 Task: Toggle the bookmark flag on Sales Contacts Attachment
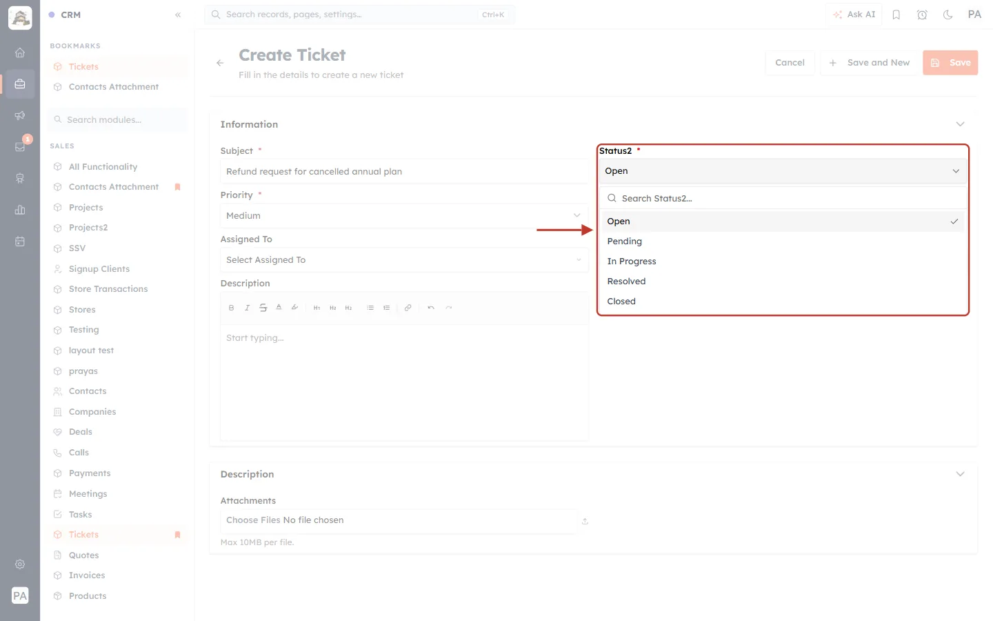point(177,187)
